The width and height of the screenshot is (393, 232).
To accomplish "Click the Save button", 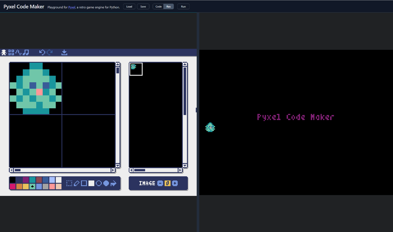I will pos(143,6).
